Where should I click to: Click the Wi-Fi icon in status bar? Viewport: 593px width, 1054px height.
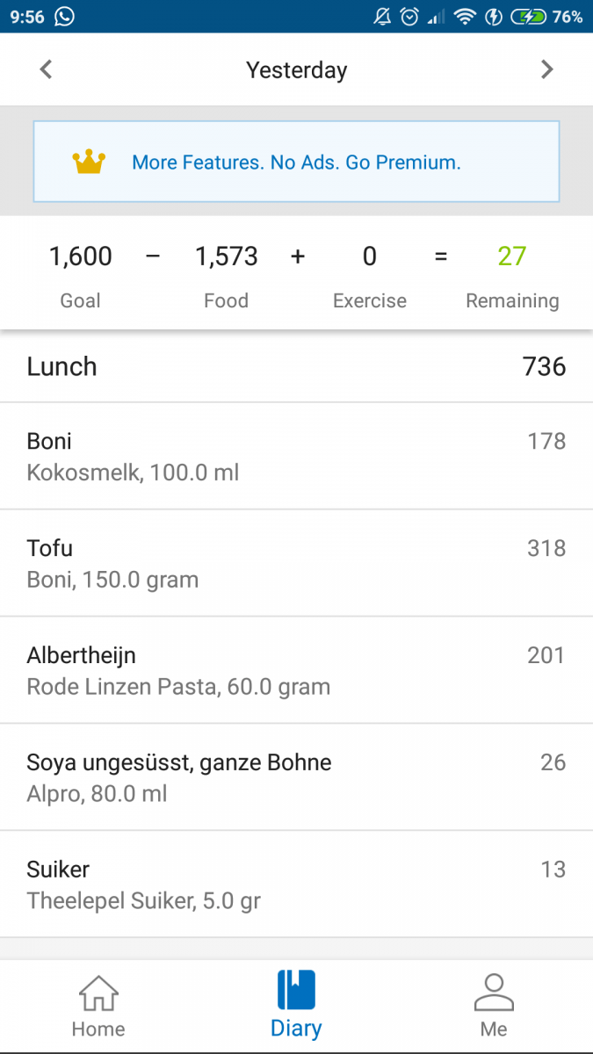pos(464,15)
